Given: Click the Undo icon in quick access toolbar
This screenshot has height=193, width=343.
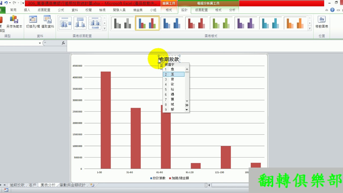Looking at the screenshot, I should pyautogui.click(x=6, y=3).
